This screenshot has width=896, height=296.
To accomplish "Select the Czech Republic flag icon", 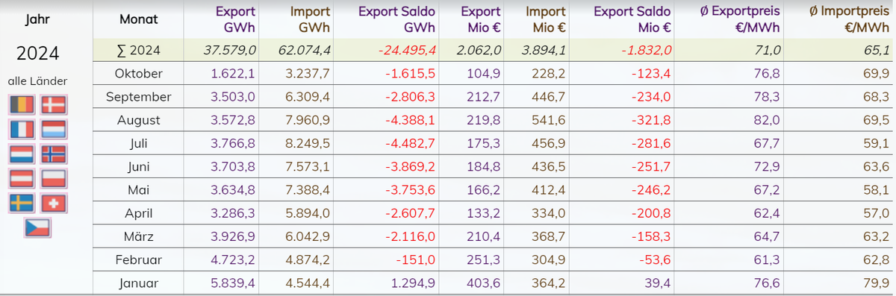I will [37, 227].
